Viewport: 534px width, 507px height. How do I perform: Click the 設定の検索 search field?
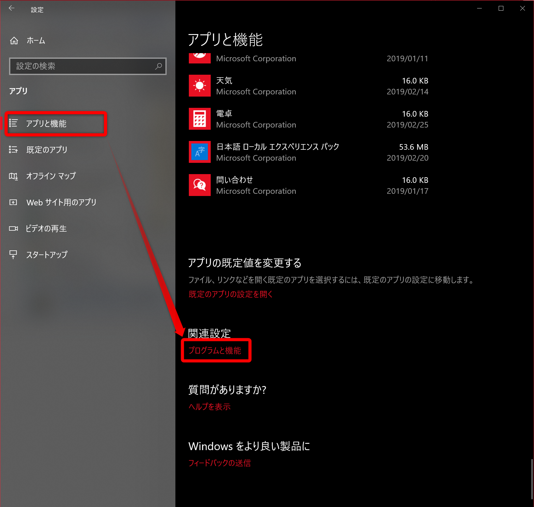pyautogui.click(x=88, y=66)
